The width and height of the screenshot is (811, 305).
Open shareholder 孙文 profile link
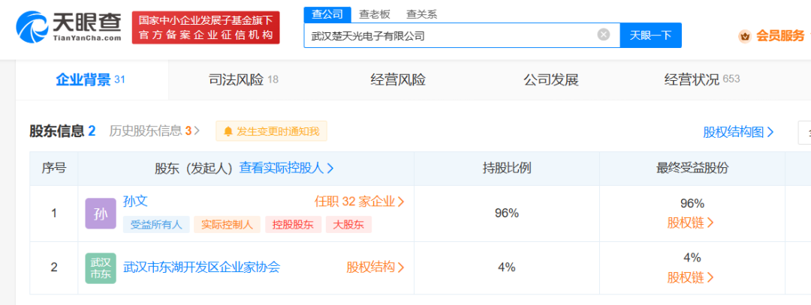(x=135, y=202)
